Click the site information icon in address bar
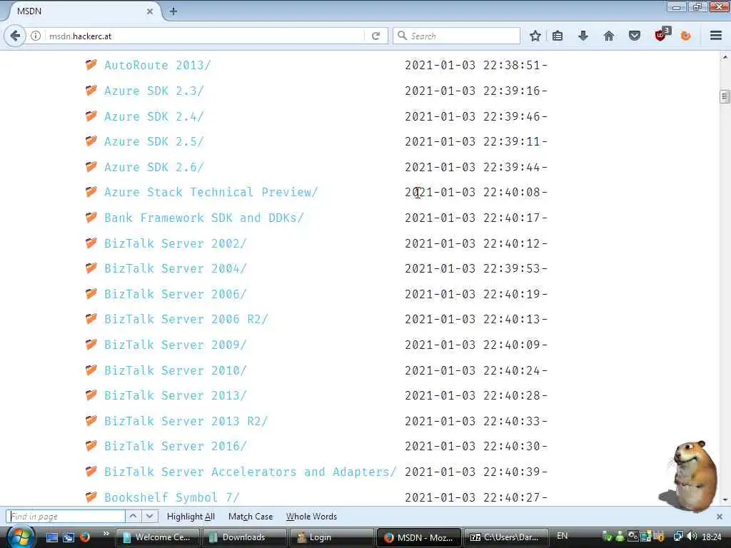This screenshot has width=731, height=548. [36, 36]
